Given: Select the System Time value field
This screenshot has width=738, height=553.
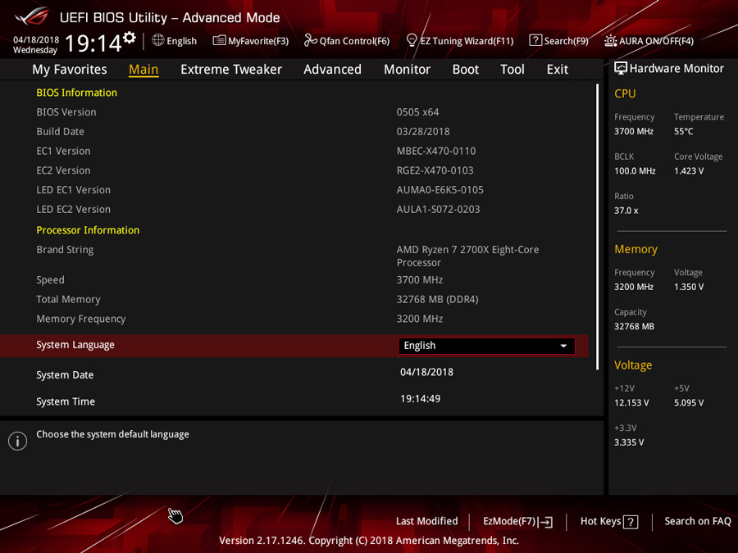Looking at the screenshot, I should [x=421, y=399].
